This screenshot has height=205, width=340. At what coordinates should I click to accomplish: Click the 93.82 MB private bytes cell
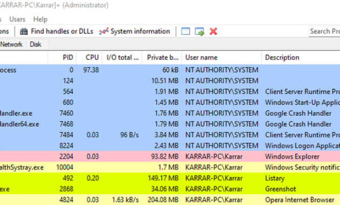tap(165, 156)
